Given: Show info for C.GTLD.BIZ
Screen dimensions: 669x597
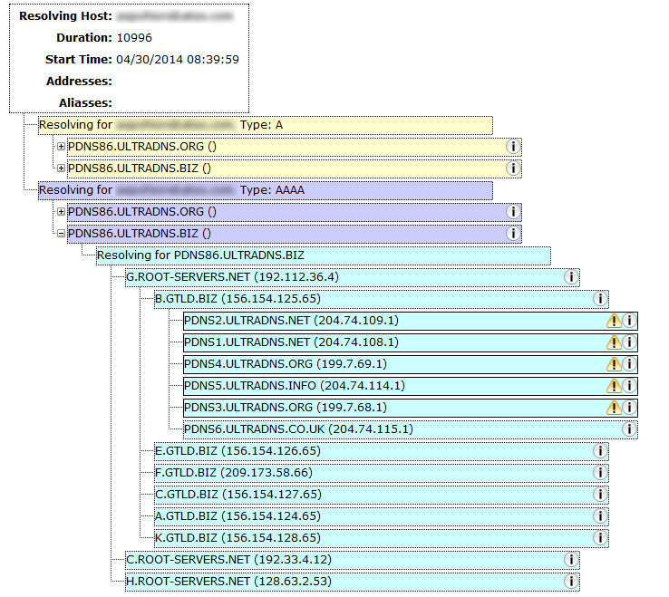Looking at the screenshot, I should (600, 495).
